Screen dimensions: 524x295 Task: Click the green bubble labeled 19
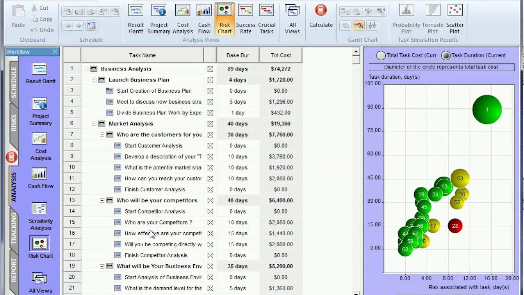click(x=421, y=195)
